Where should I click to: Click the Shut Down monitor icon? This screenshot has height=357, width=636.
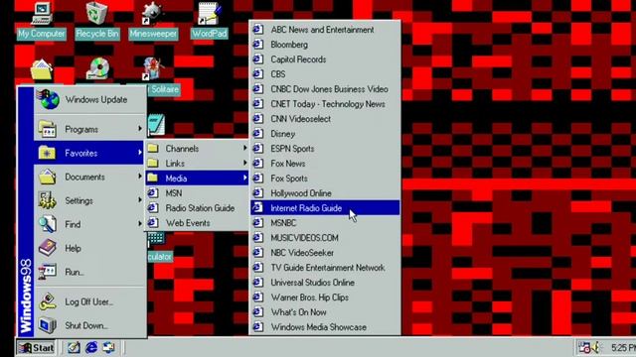coord(47,325)
